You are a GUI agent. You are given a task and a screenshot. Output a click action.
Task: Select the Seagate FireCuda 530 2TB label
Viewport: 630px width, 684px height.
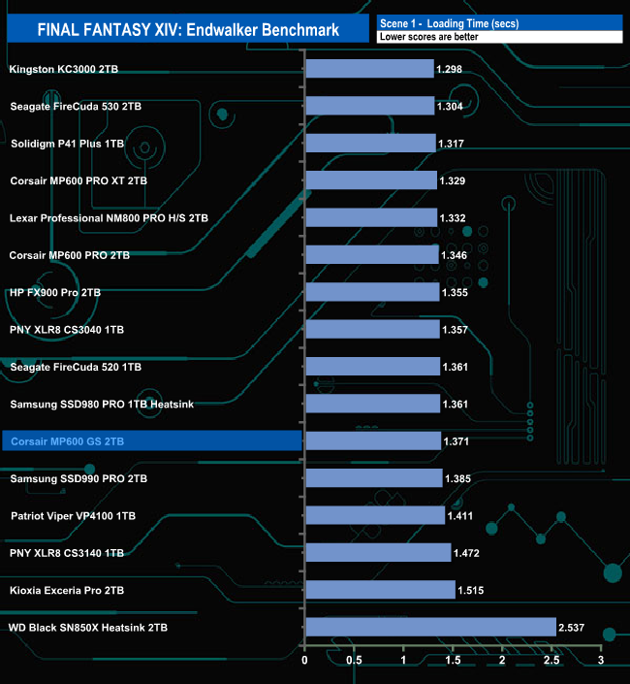coord(76,106)
